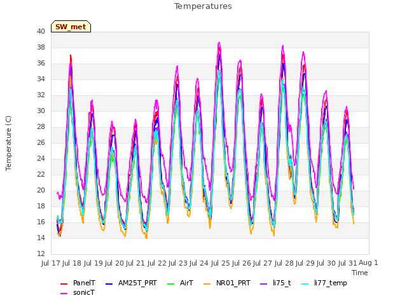Viewport: 407px width, 305px height.
Task: Click the Jul 25 x-axis tick label
Action: point(220,263)
